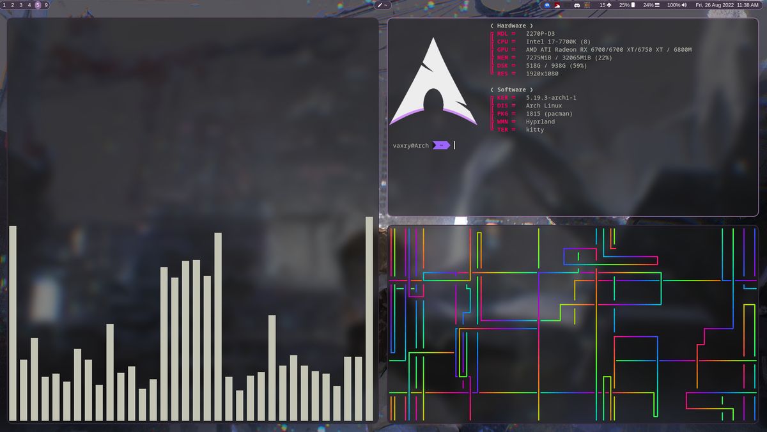
Task: Mute audio via the 100% volume indicator
Action: tap(677, 4)
